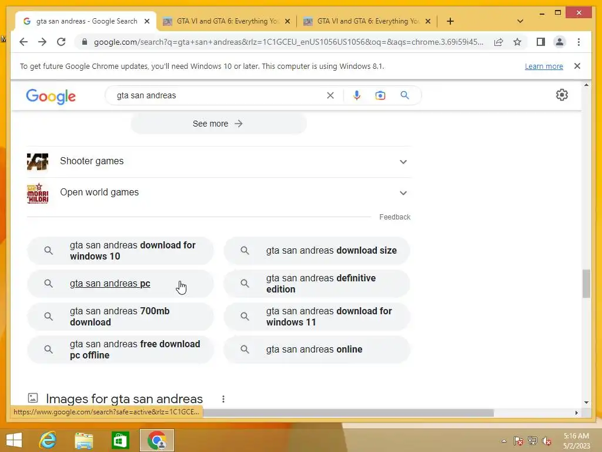Viewport: 602px width, 452px height.
Task: Go forward in browser history
Action: pos(42,42)
